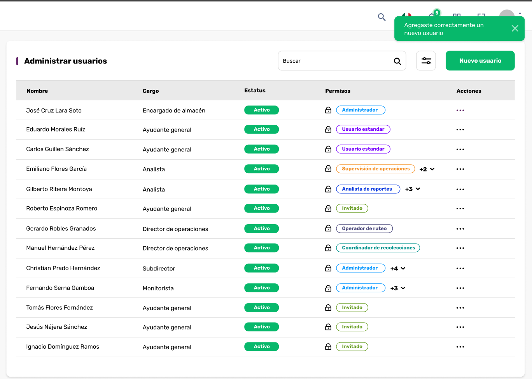Image resolution: width=532 pixels, height=379 pixels.
Task: Open notifications with the green 5 badge
Action: click(x=434, y=14)
